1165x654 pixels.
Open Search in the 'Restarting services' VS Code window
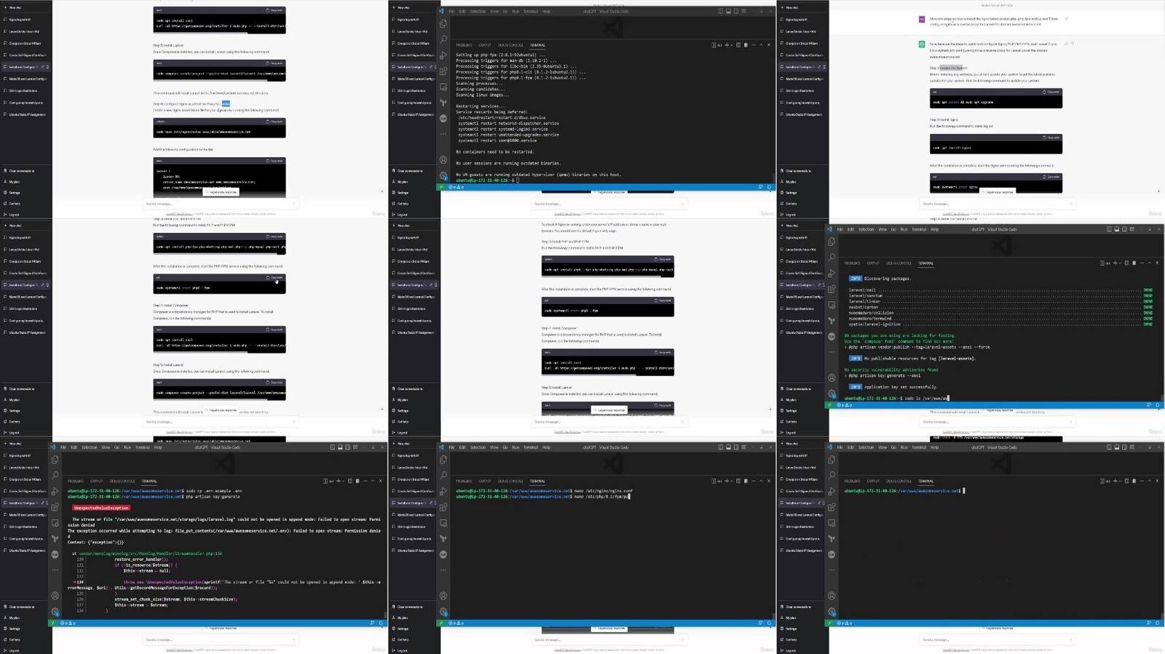tap(443, 39)
